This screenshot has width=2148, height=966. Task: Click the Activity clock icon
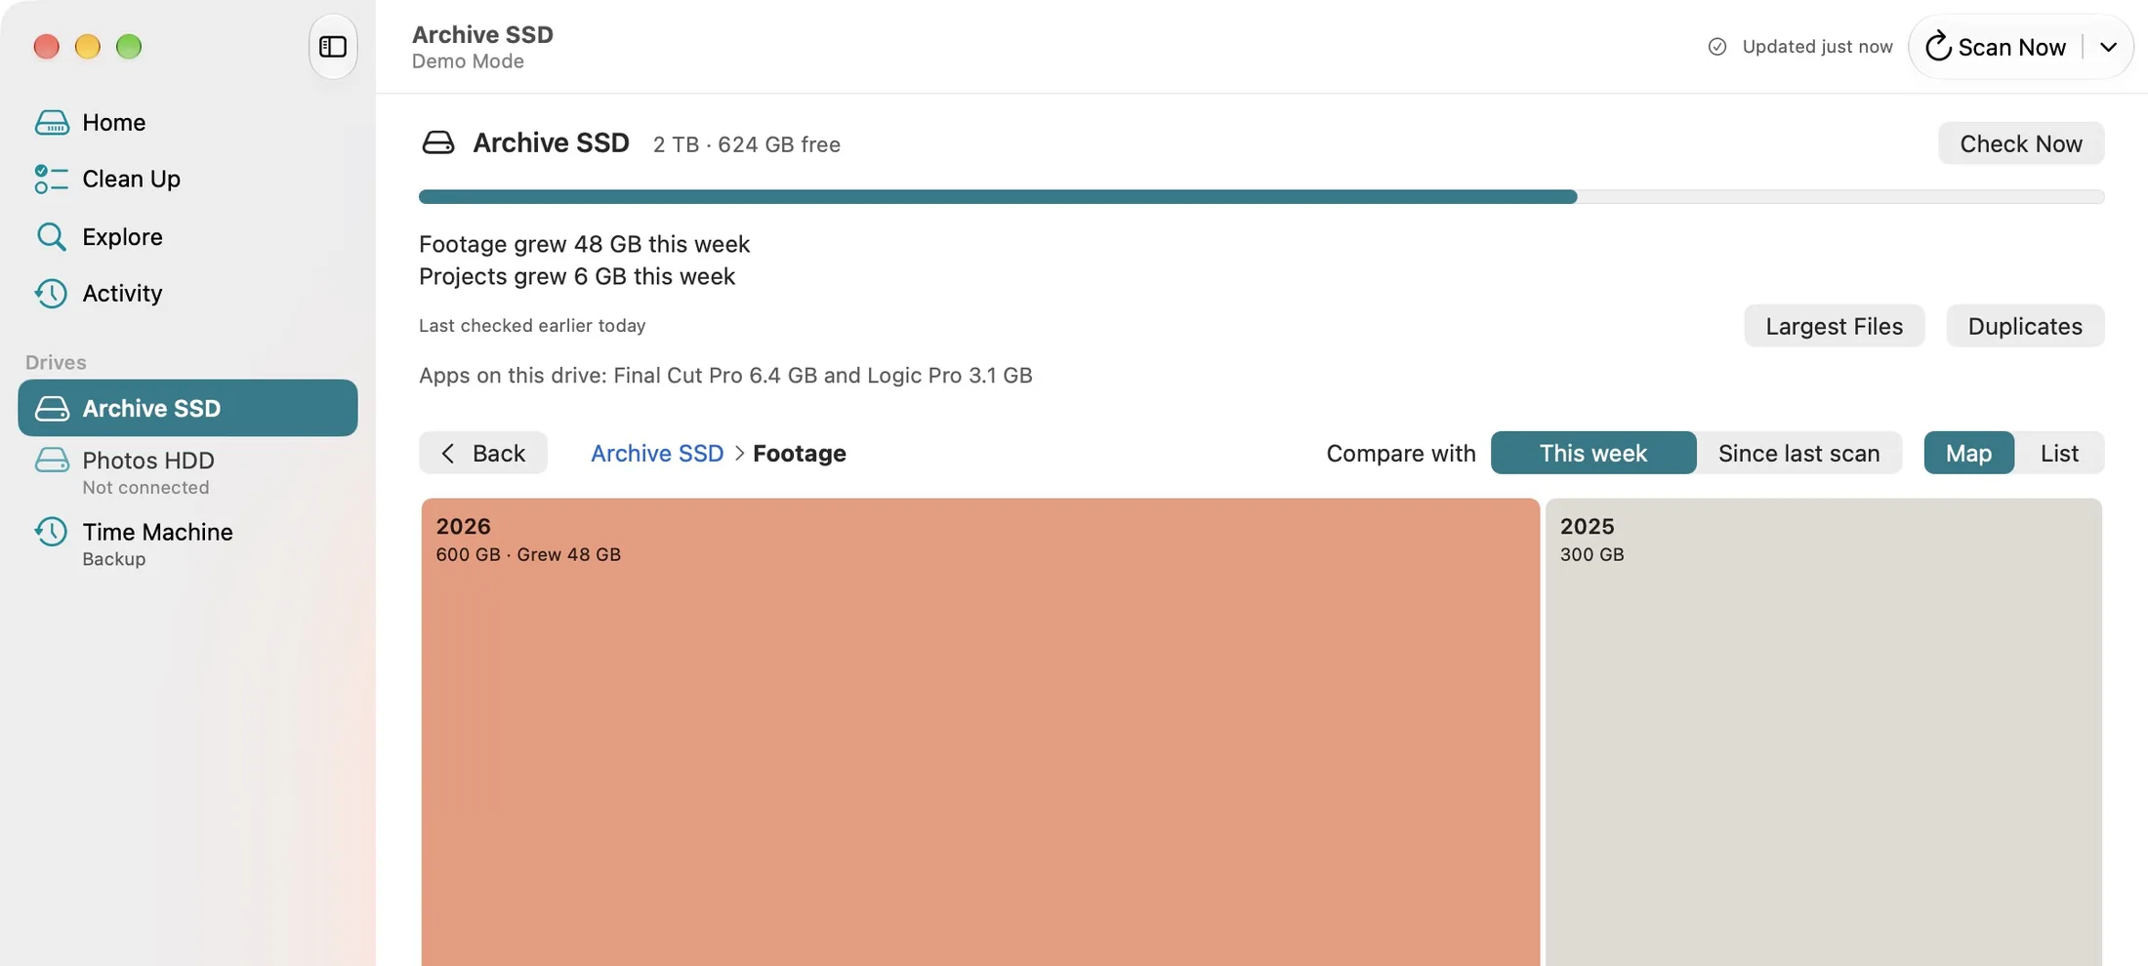[52, 293]
